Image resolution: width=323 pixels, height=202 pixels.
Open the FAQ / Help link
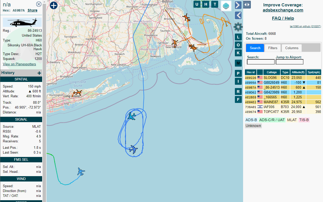click(x=283, y=18)
